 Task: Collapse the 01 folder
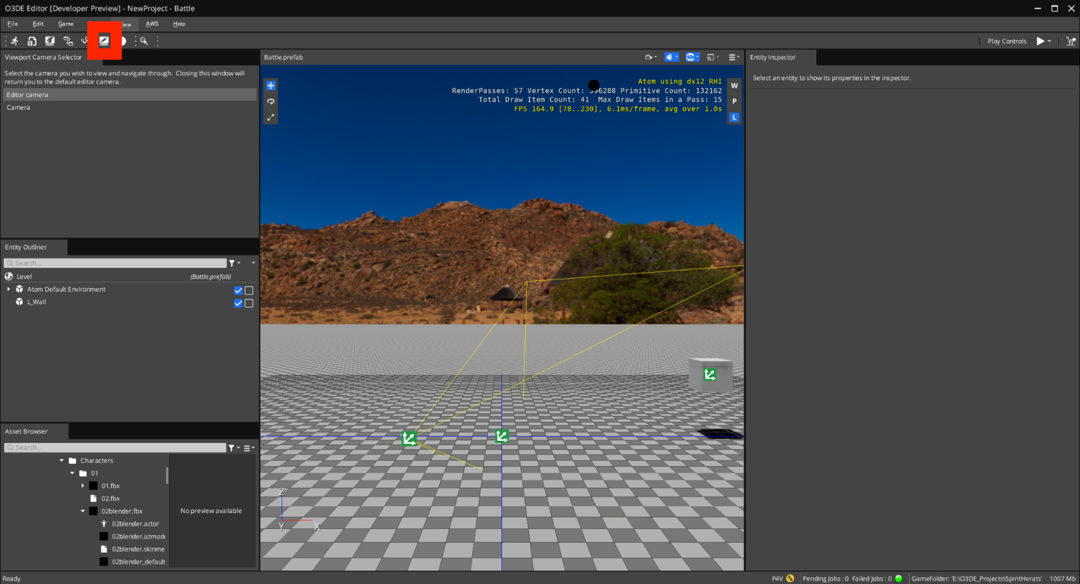tap(72, 473)
